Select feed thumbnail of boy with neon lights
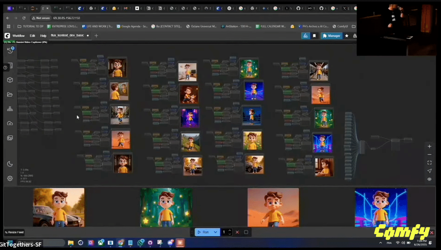Image resolution: width=441 pixels, height=250 pixels. coord(381,207)
